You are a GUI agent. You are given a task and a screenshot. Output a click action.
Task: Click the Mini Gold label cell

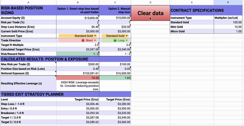pos(192,27)
